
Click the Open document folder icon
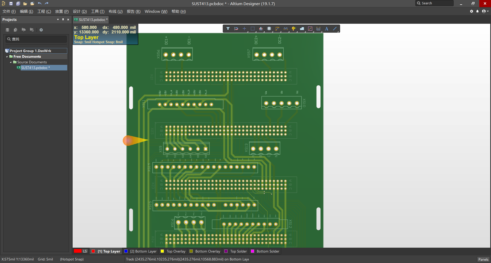25,4
